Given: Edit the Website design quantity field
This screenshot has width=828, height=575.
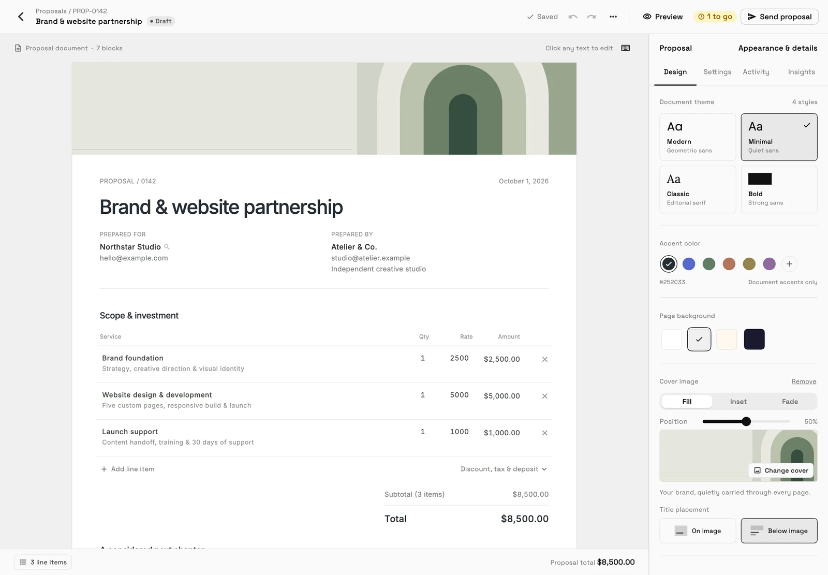Looking at the screenshot, I should [x=423, y=395].
